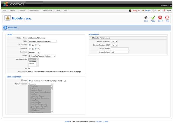Click Menu Selection list scroll up arrow
Image resolution: width=173 pixels, height=123 pixels.
click(x=52, y=84)
